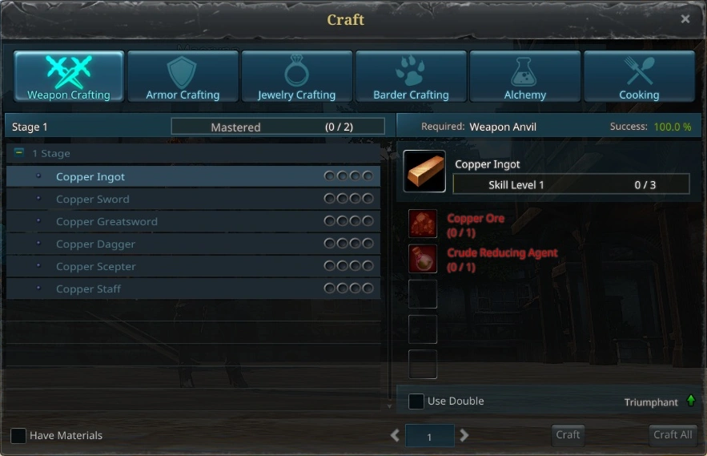The image size is (707, 456).
Task: Increase craft quantity with right arrow
Action: click(464, 435)
